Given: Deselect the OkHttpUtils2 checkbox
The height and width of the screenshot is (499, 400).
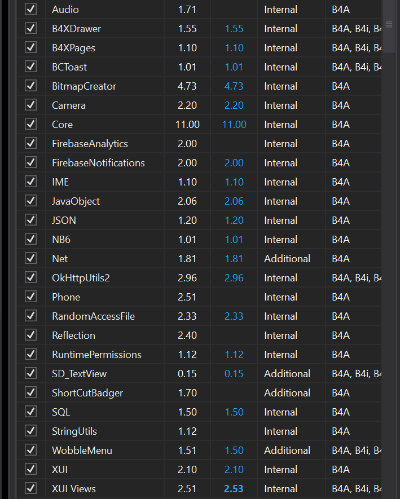Looking at the screenshot, I should pyautogui.click(x=31, y=278).
